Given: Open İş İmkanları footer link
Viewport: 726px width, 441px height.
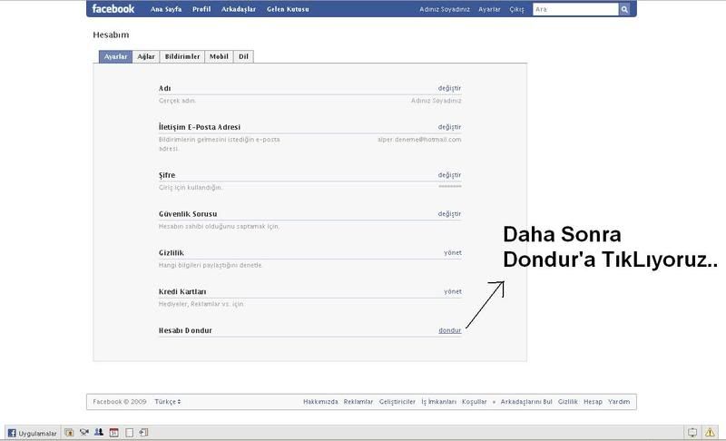Looking at the screenshot, I should 439,402.
